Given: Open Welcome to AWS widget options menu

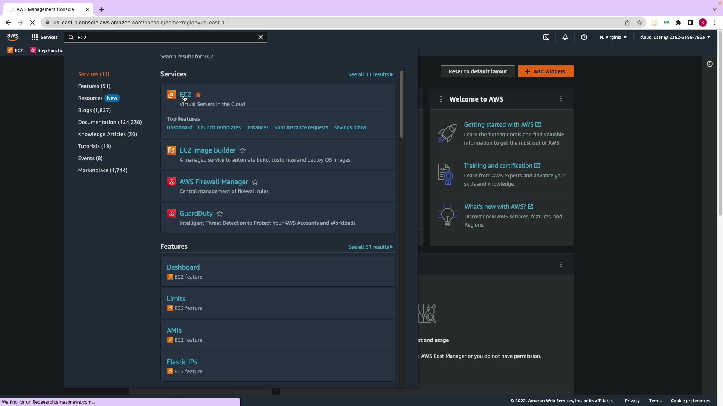Looking at the screenshot, I should click(x=561, y=99).
